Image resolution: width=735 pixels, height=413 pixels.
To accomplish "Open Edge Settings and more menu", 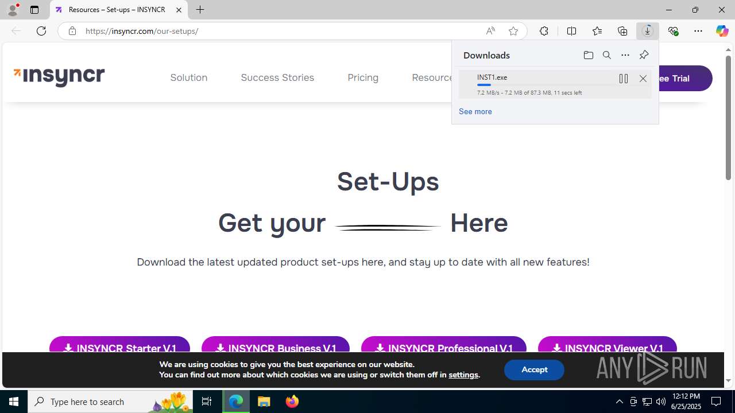I will pos(698,31).
